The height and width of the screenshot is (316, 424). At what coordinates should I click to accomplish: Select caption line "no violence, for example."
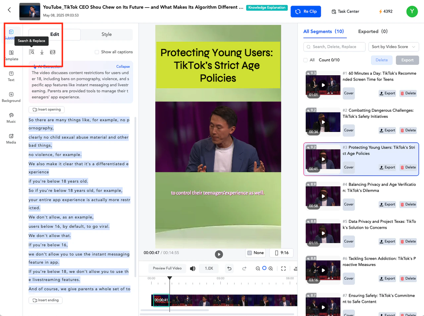pos(55,155)
